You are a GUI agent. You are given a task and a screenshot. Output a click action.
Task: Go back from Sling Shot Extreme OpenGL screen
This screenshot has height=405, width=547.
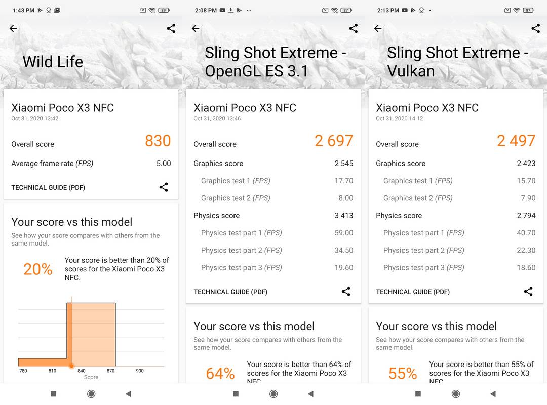coord(196,29)
